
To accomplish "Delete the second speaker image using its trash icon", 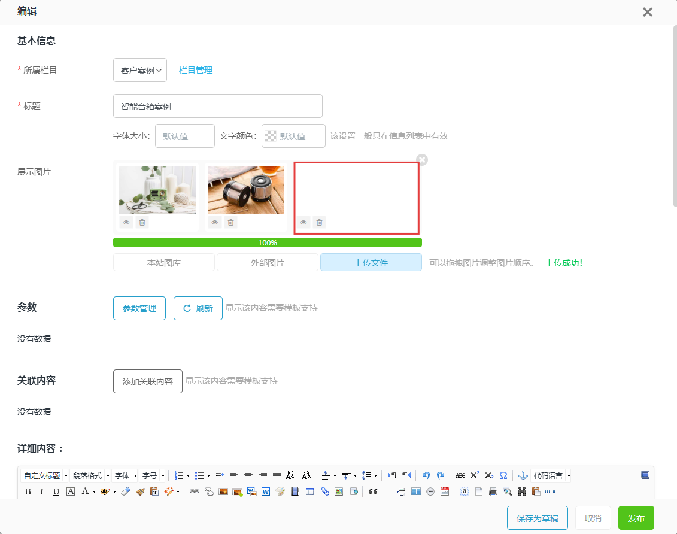I will click(x=231, y=223).
